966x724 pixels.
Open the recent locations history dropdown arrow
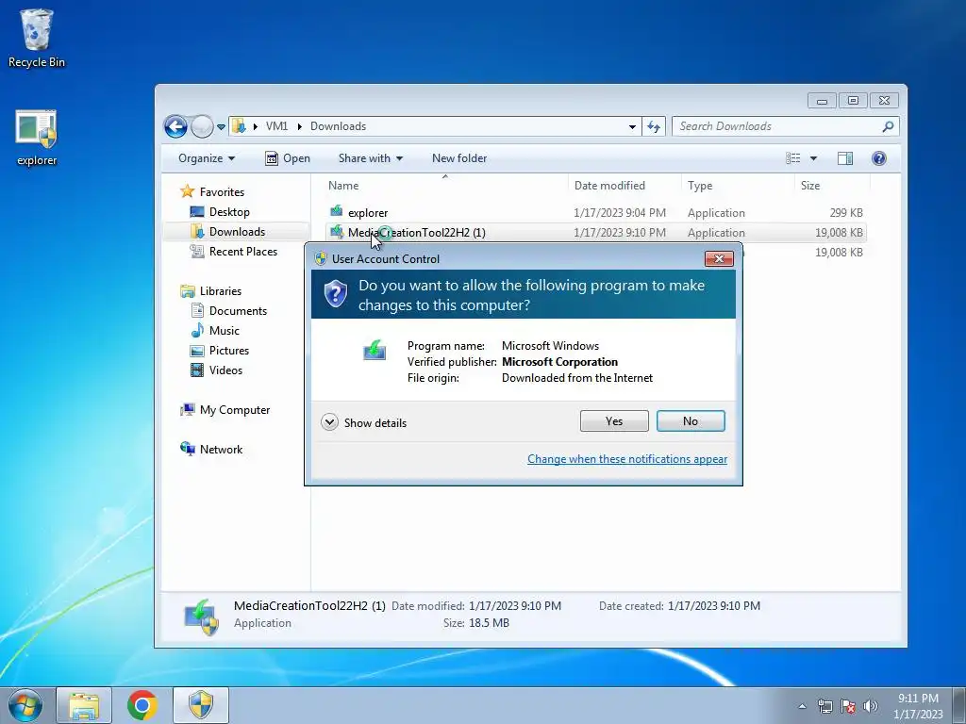221,127
